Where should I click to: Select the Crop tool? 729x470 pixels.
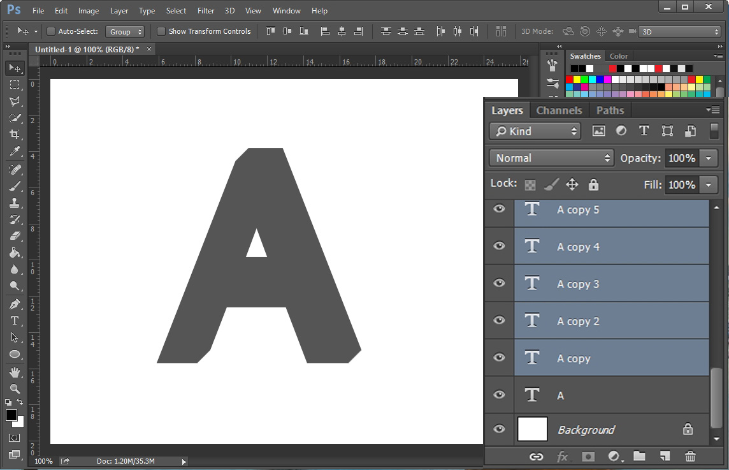15,135
